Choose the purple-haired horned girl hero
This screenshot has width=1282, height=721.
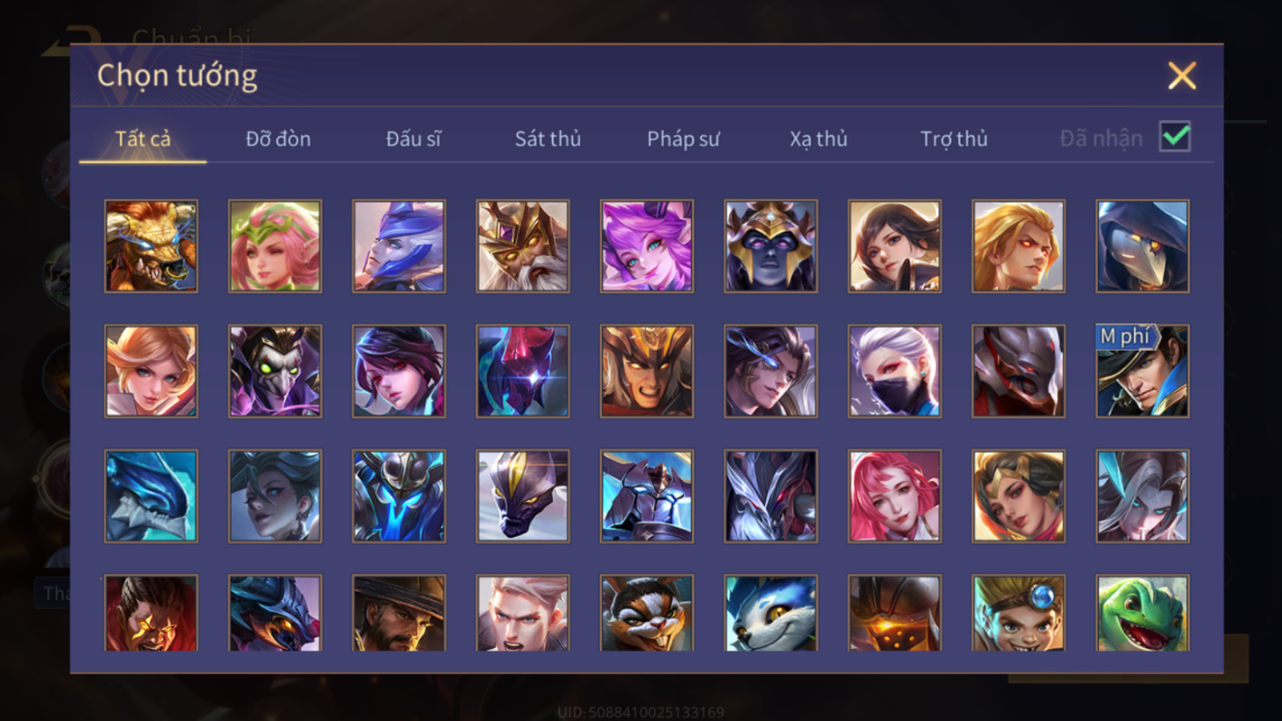point(647,246)
